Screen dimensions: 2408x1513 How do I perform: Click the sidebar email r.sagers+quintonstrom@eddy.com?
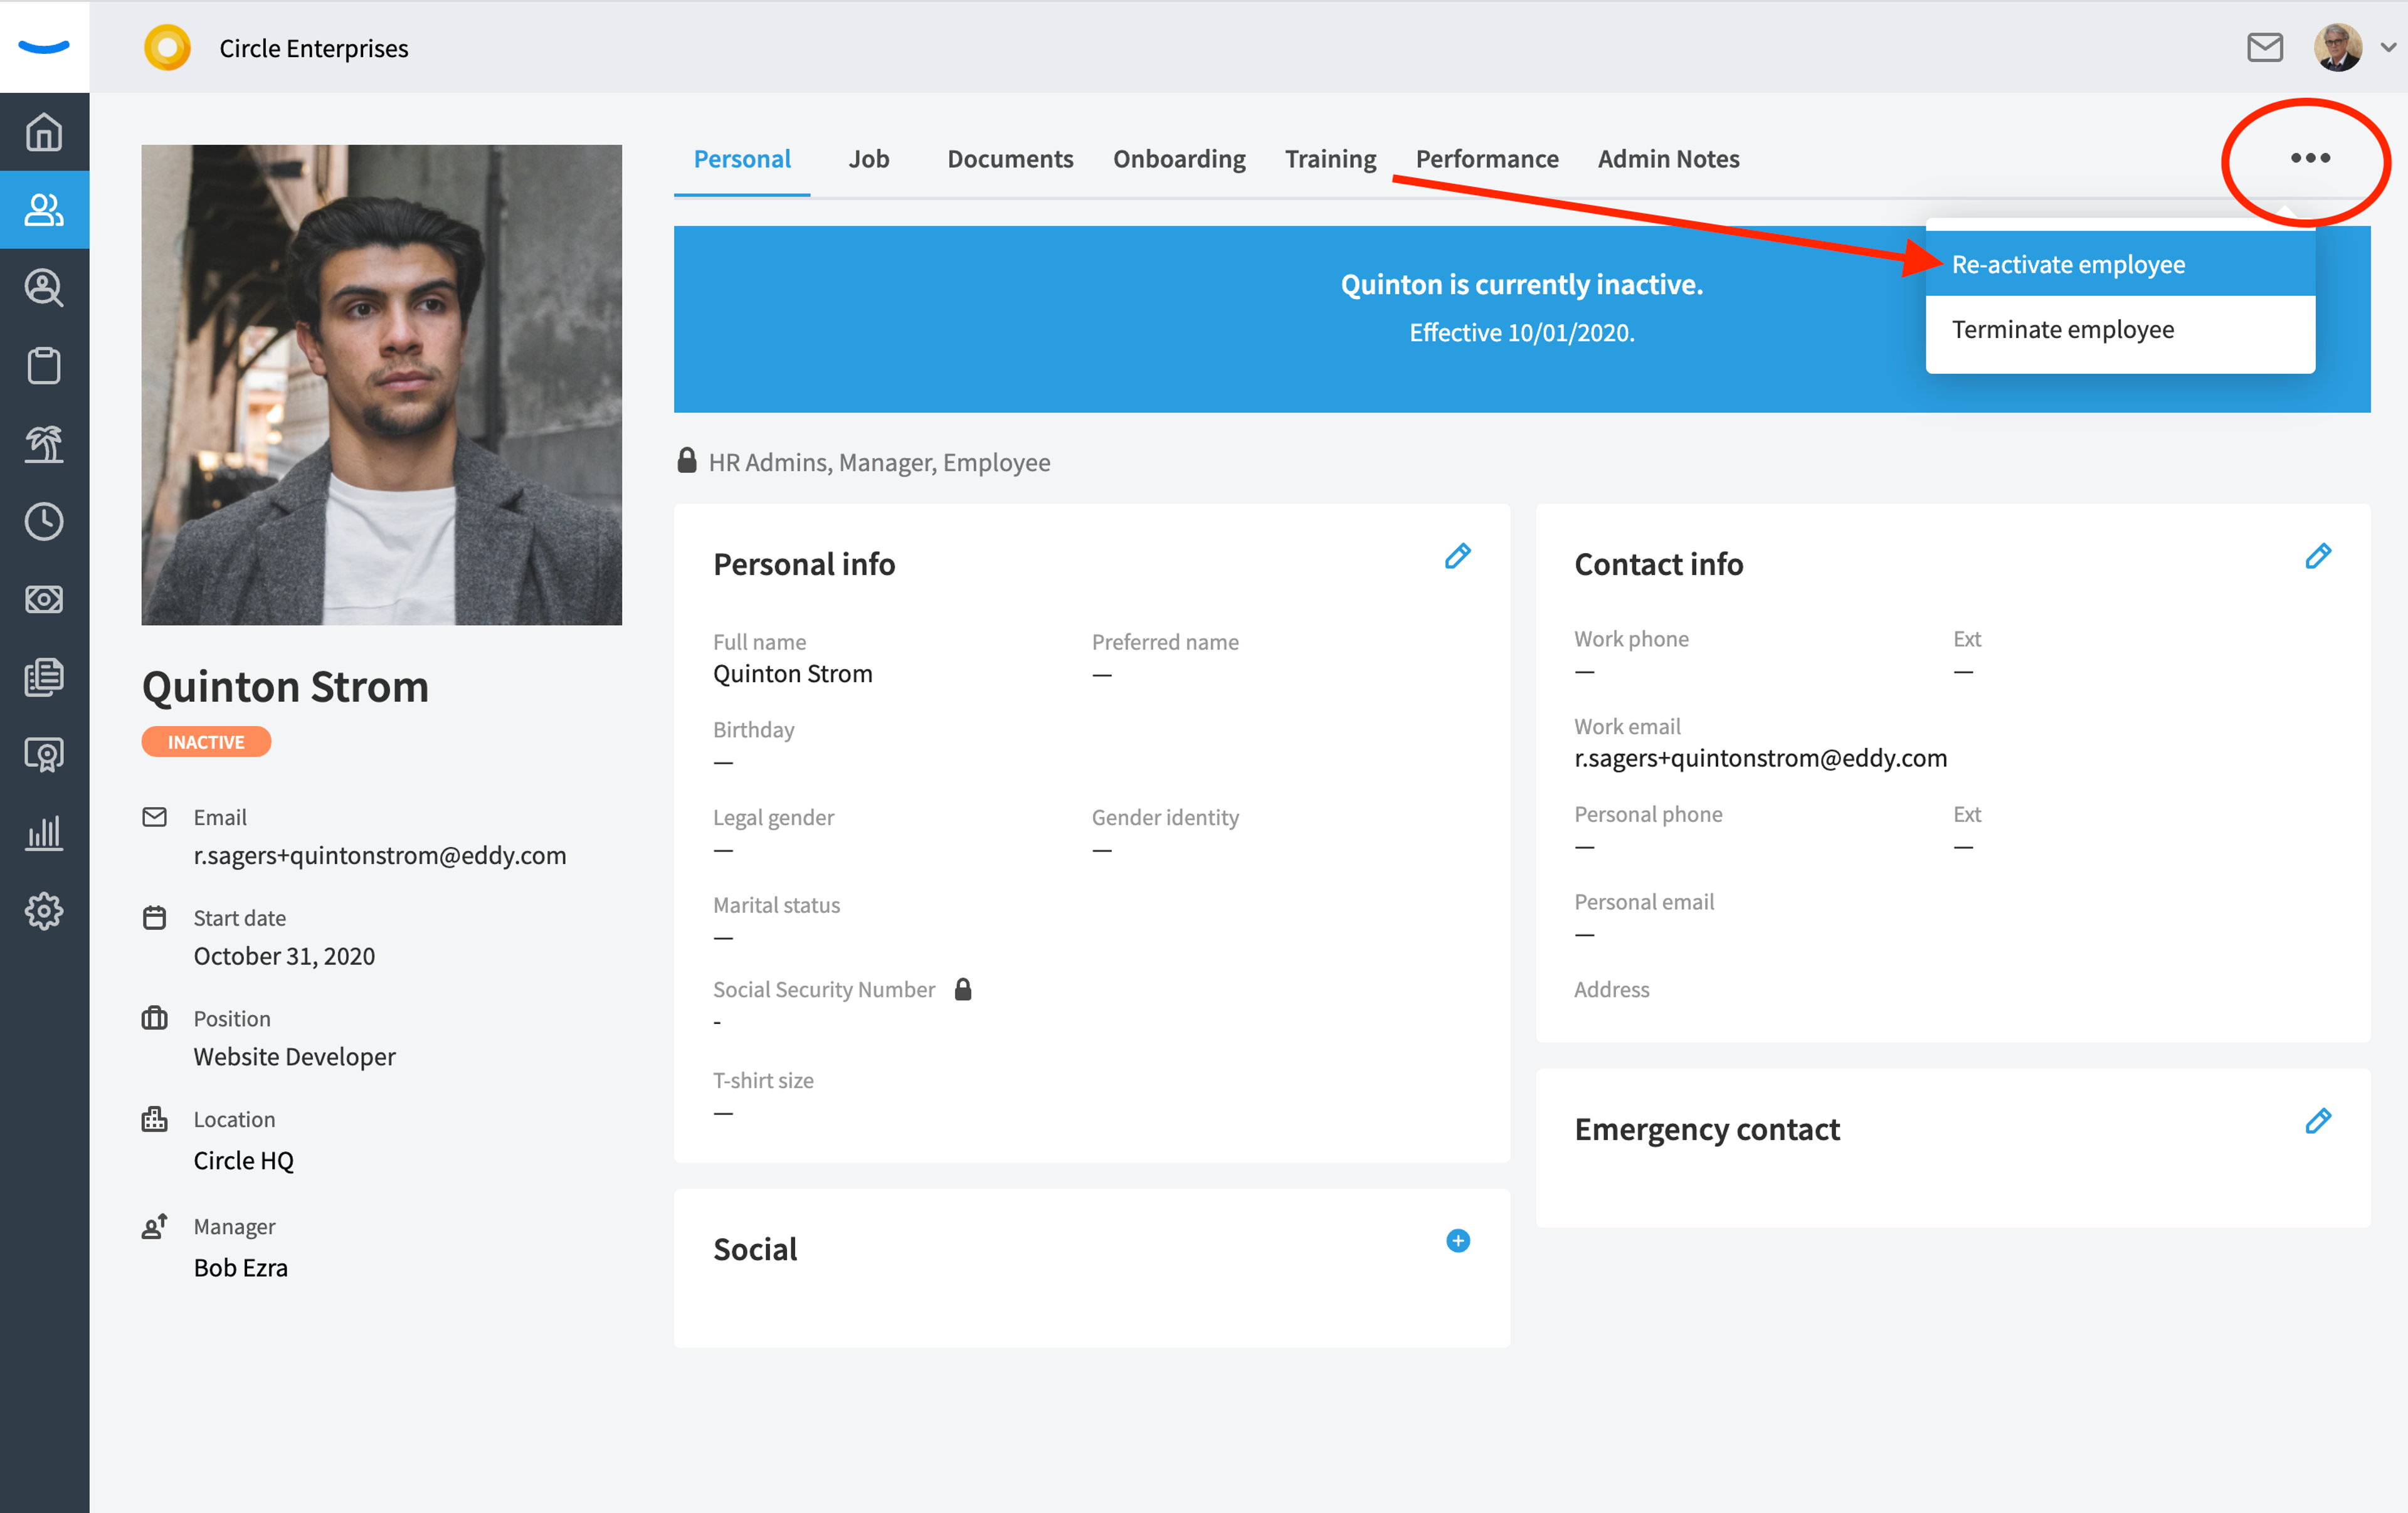click(380, 855)
